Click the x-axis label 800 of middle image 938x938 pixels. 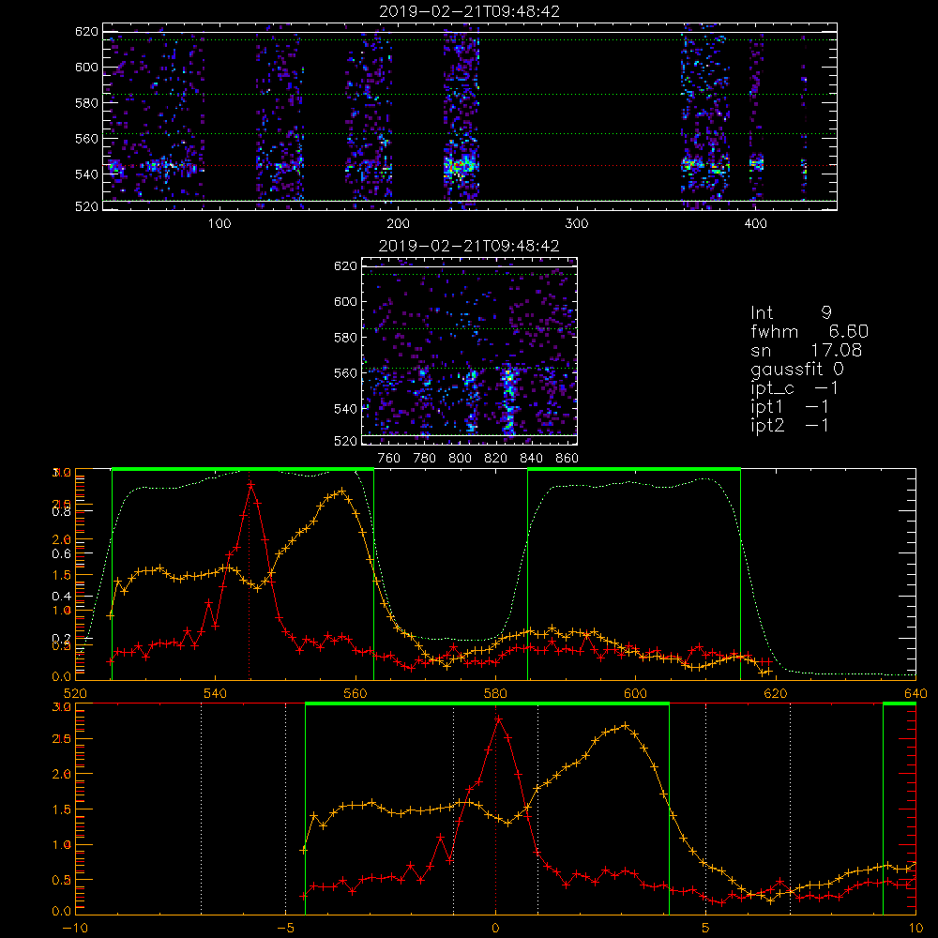[460, 459]
